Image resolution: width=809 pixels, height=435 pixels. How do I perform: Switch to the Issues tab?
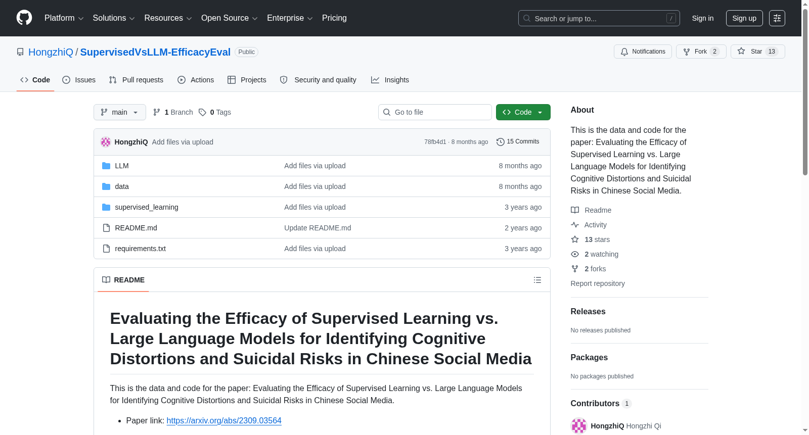click(79, 80)
